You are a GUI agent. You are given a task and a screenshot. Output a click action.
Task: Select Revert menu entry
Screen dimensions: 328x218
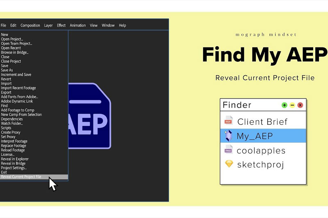(6, 79)
